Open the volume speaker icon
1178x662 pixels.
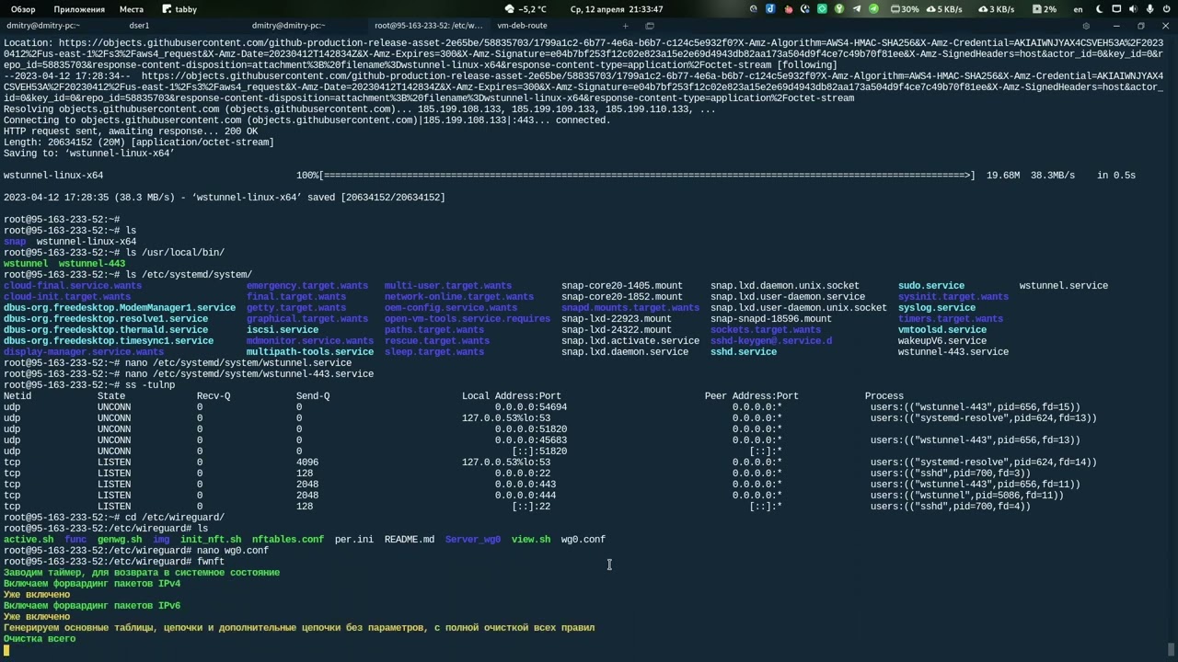(1133, 9)
